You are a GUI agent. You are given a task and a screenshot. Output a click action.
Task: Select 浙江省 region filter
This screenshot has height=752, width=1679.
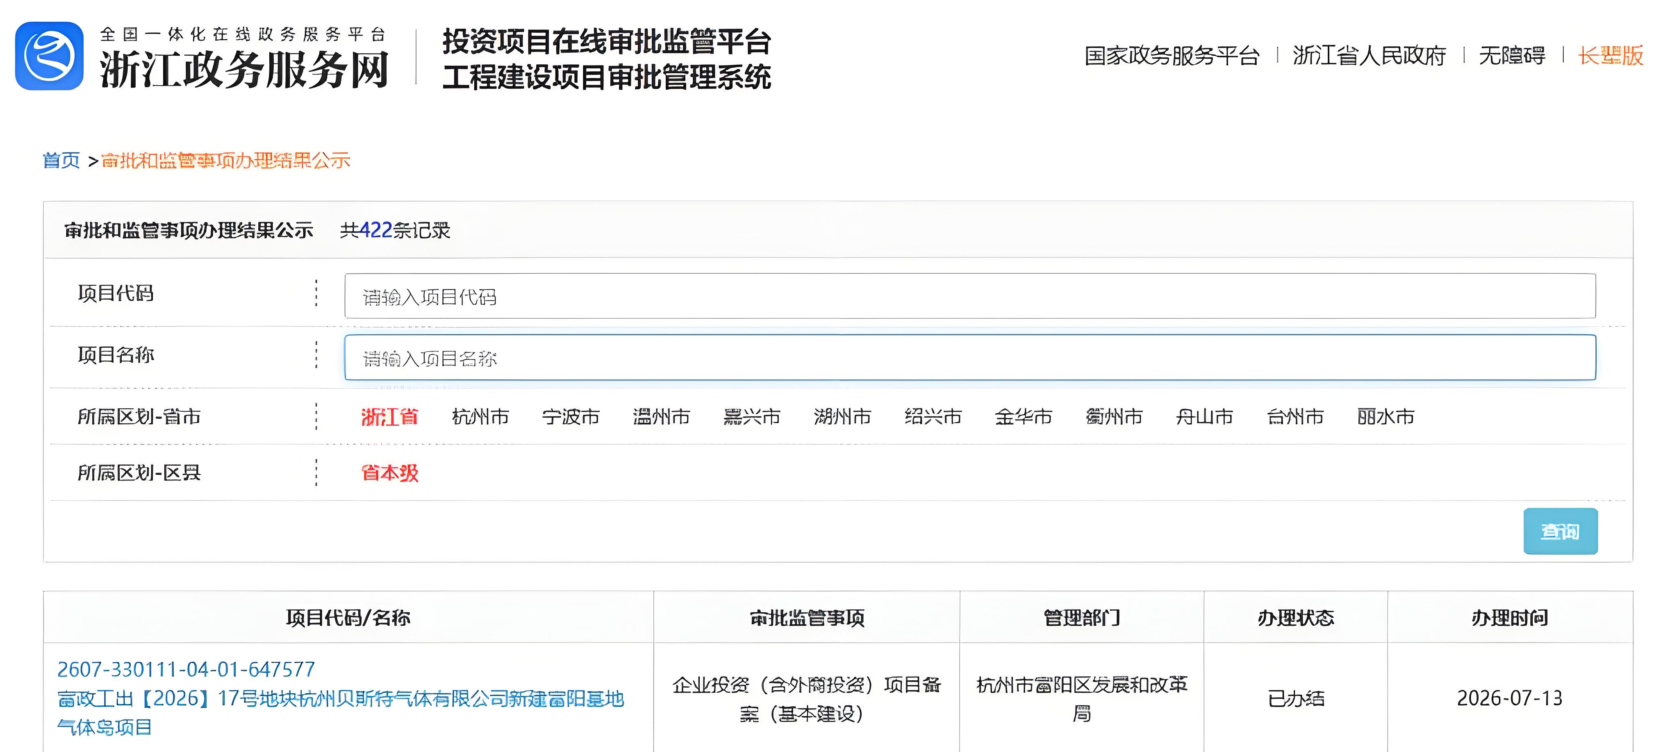(390, 417)
